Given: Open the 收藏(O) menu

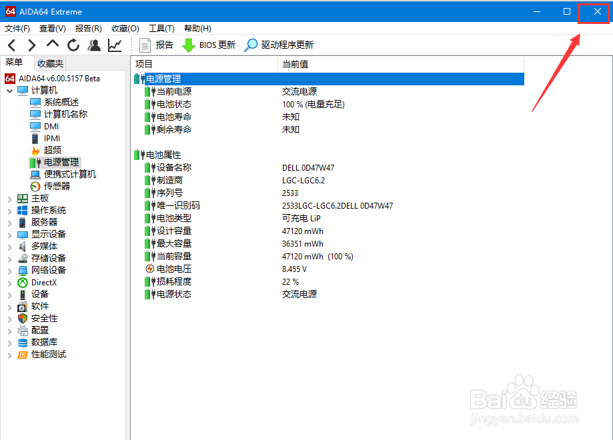Looking at the screenshot, I should (x=125, y=29).
